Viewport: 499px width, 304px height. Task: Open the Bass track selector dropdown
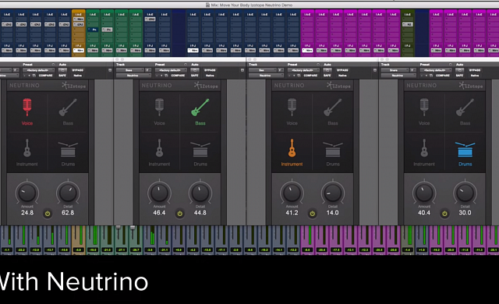[130, 70]
